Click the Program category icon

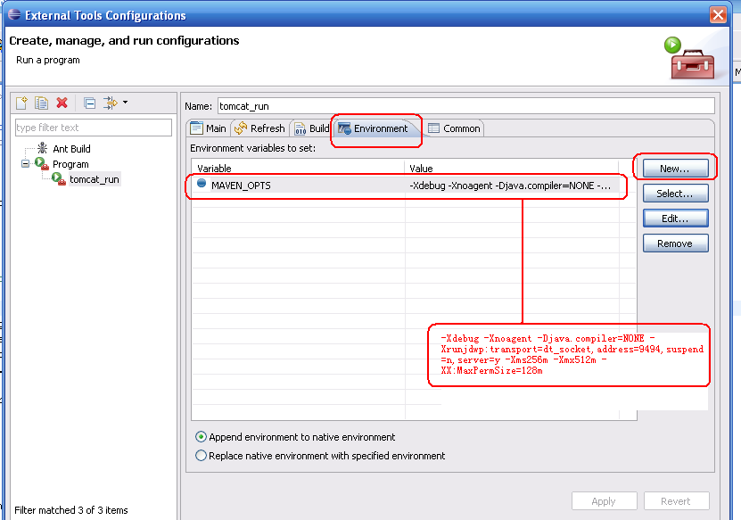click(42, 163)
